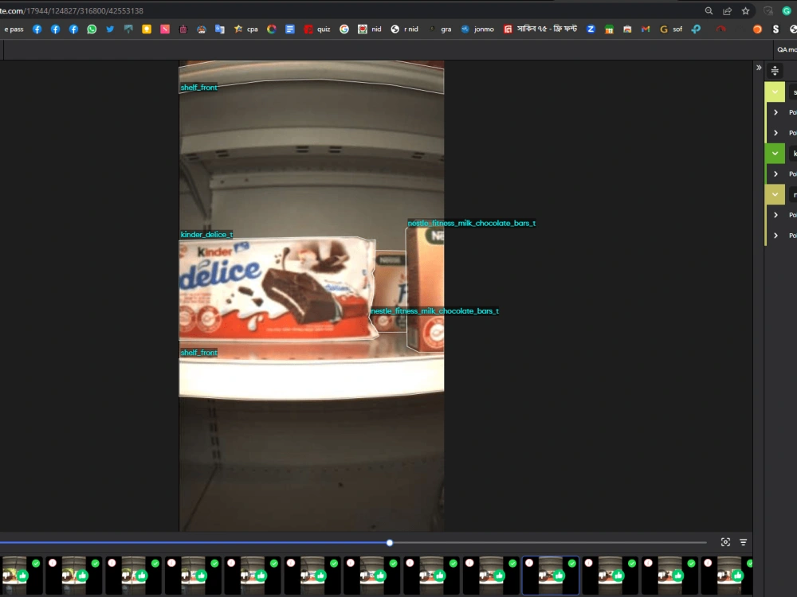Open the blue Zoom Z bookmark
The image size is (797, 597).
point(591,29)
